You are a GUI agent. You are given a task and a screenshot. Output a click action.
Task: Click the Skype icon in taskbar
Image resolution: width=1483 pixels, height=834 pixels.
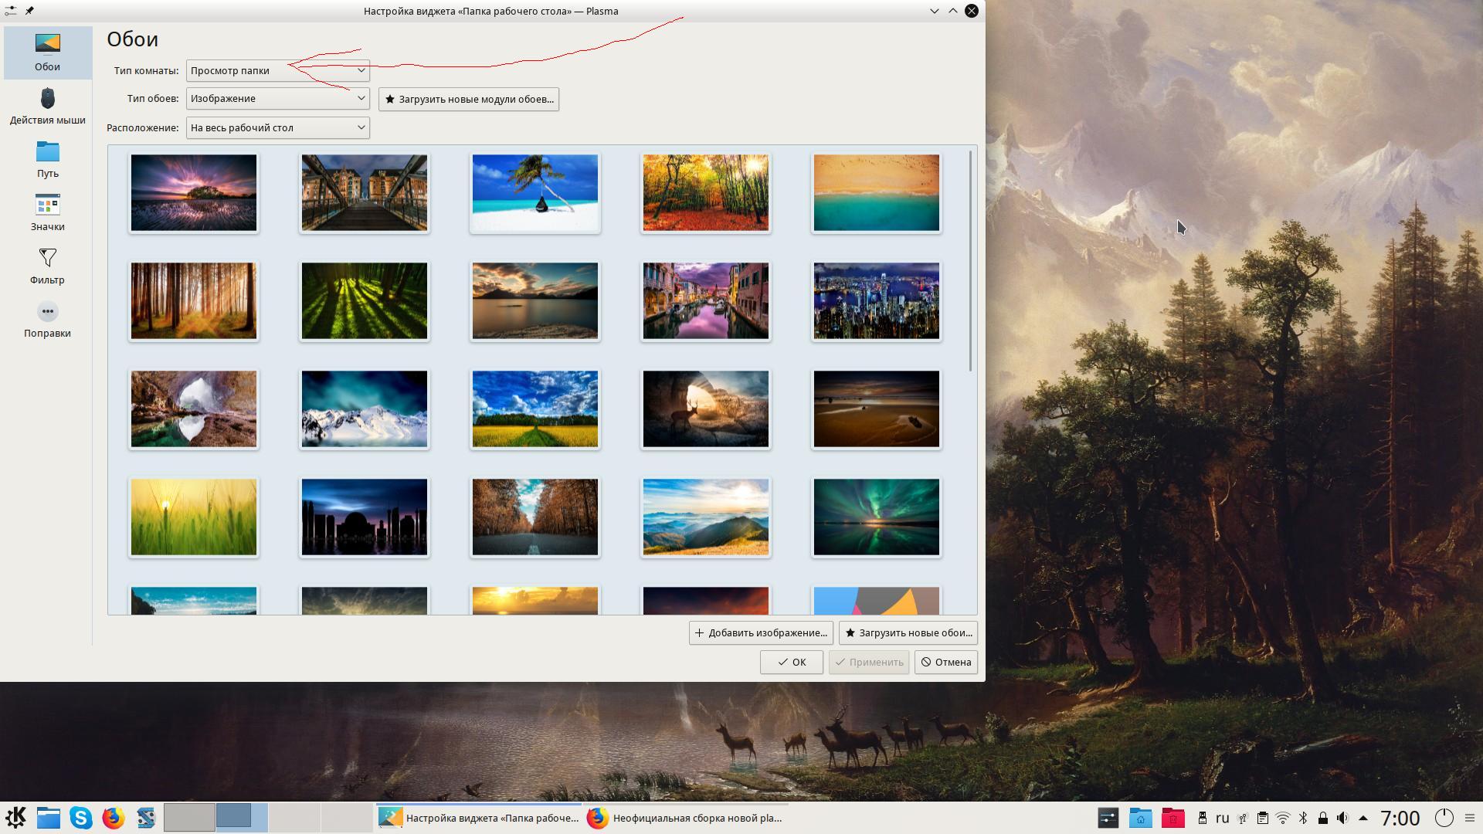click(x=81, y=818)
